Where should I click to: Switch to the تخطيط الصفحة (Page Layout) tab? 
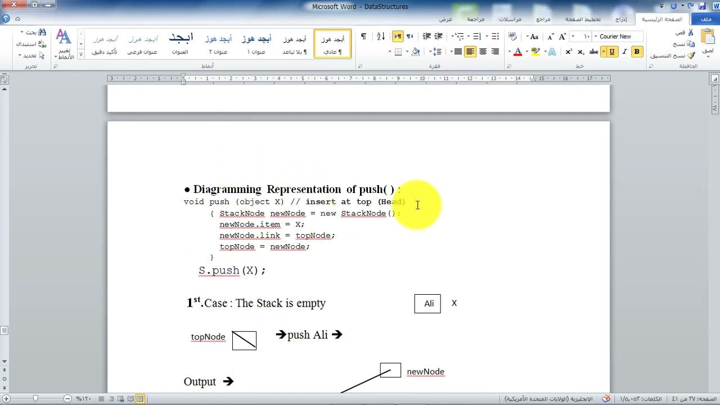coord(583,19)
